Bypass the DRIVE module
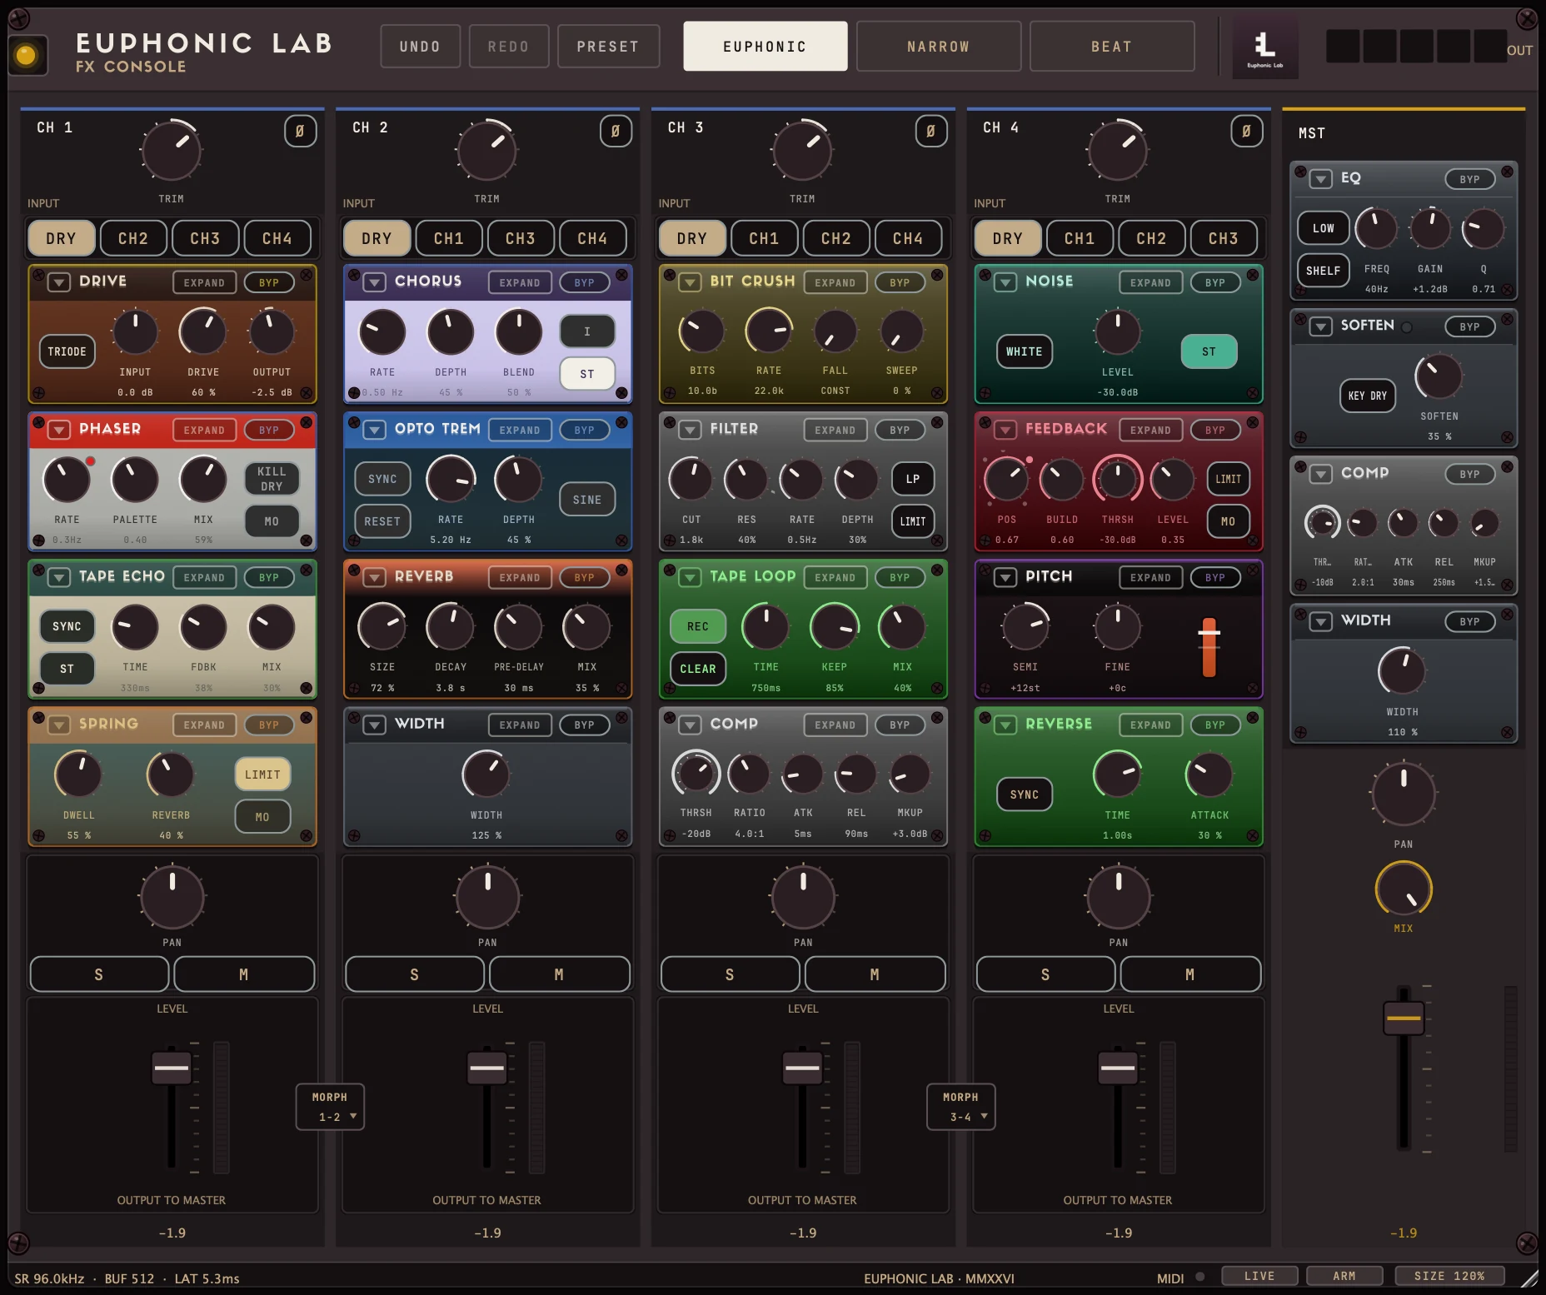 click(269, 282)
